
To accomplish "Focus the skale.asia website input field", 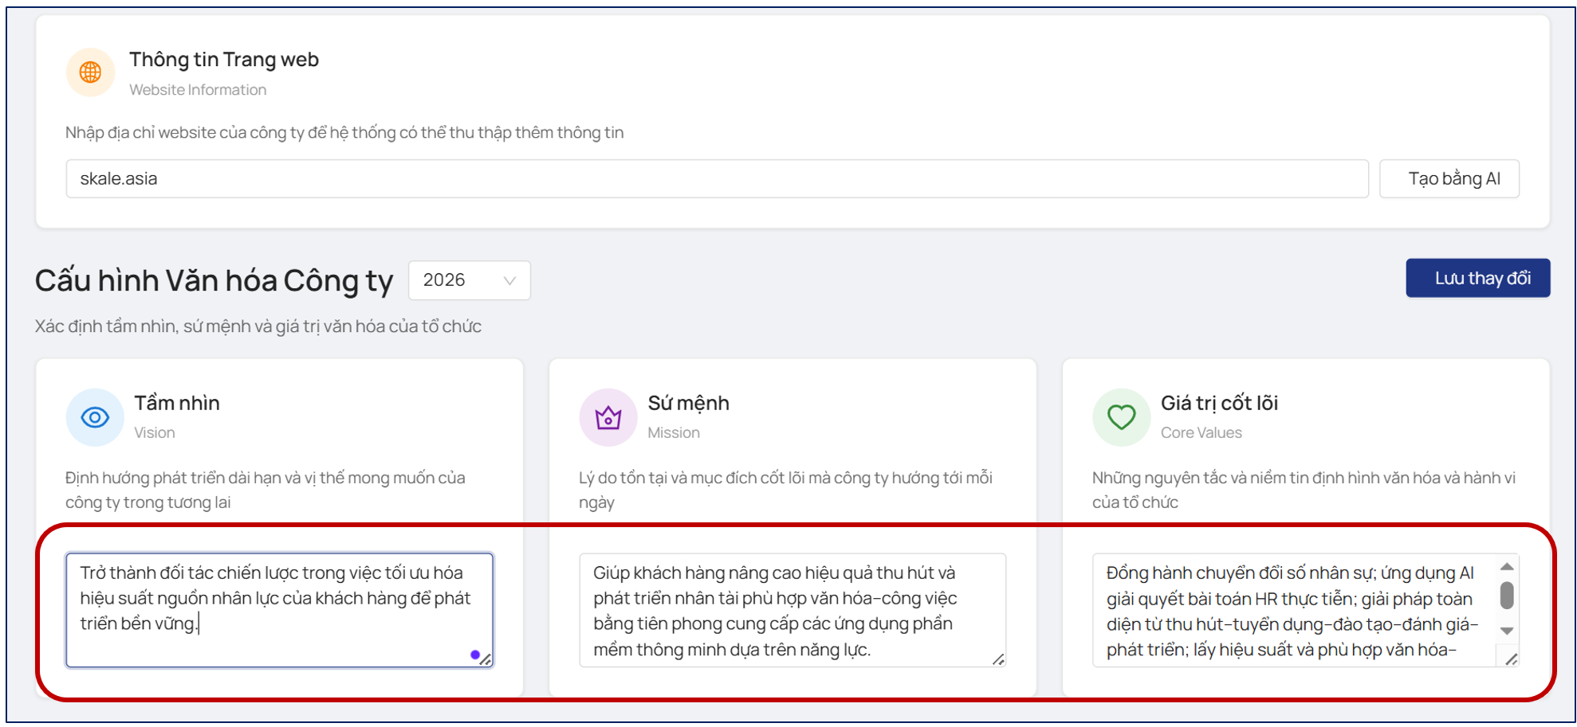I will point(718,178).
